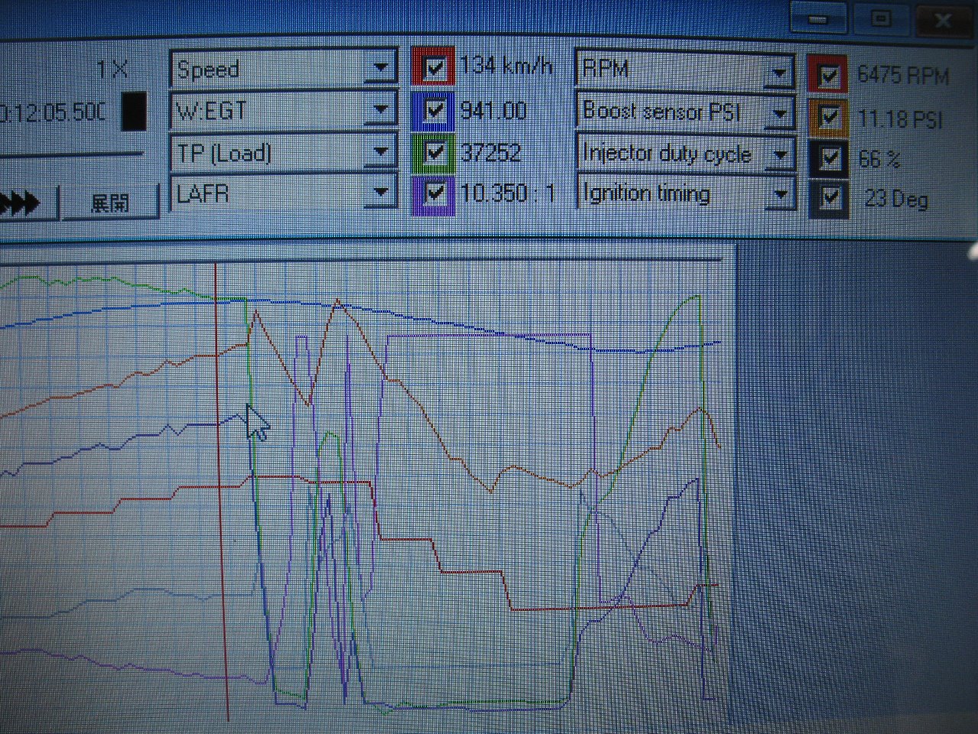This screenshot has height=734, width=978.
Task: Open the Injector duty cycle dropdown
Action: point(779,154)
